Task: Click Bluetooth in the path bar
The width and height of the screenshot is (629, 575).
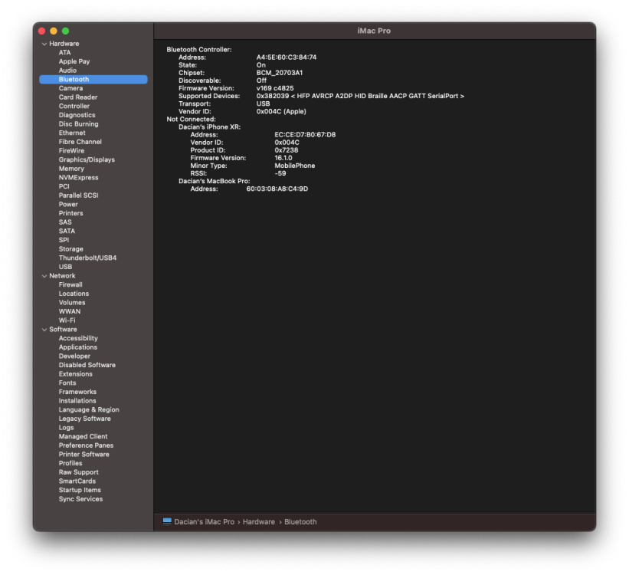Action: [300, 521]
